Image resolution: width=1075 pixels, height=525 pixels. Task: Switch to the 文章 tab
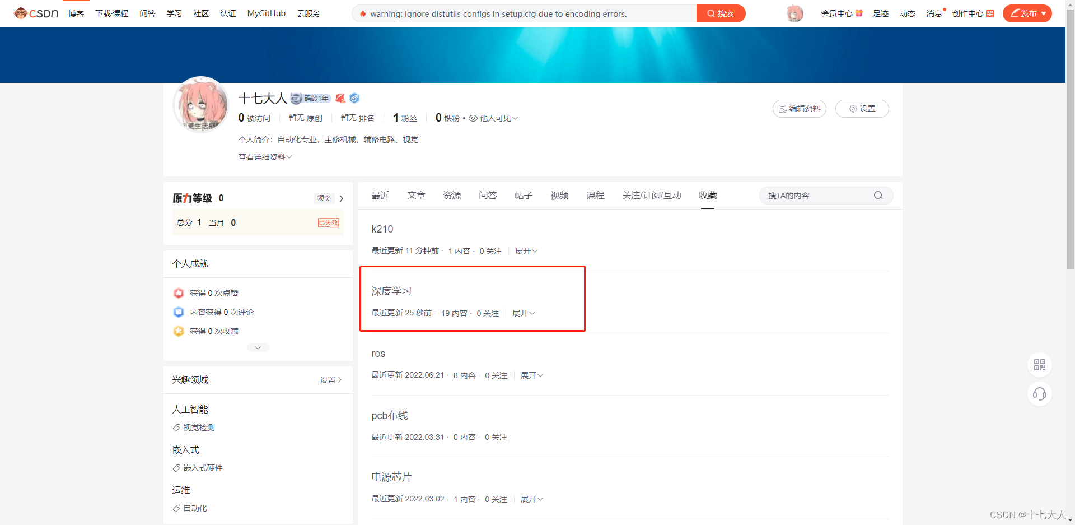pyautogui.click(x=416, y=195)
